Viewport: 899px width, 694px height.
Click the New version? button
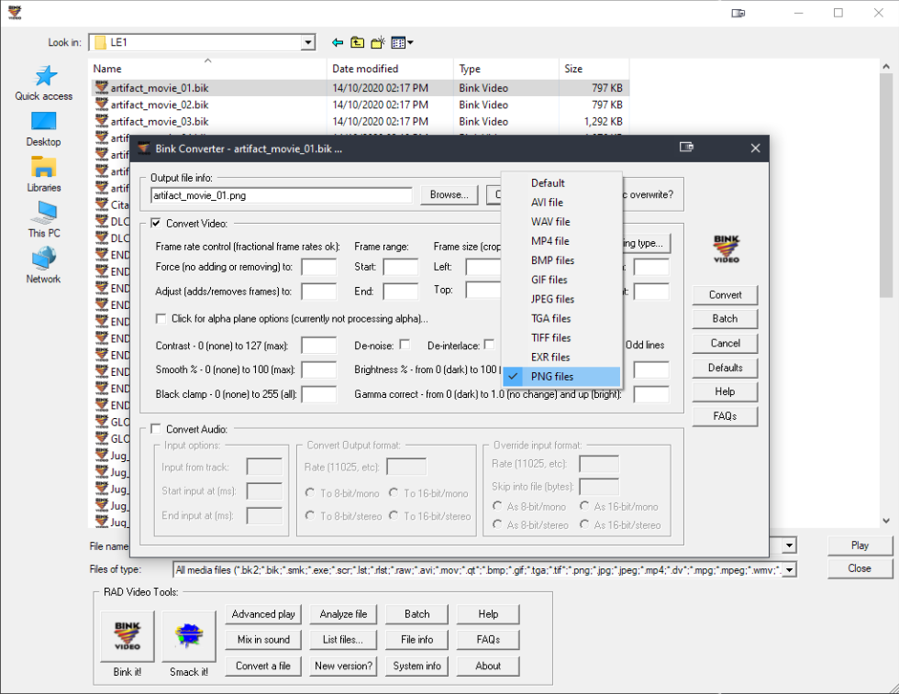tap(343, 666)
